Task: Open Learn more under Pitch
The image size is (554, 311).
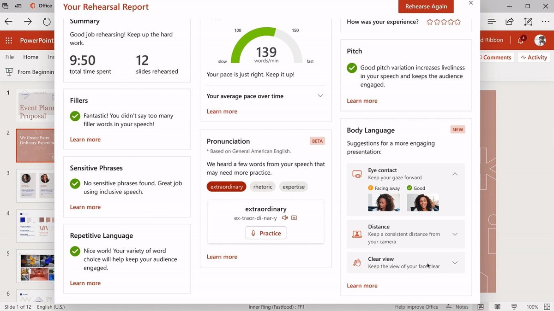Action: click(x=362, y=100)
